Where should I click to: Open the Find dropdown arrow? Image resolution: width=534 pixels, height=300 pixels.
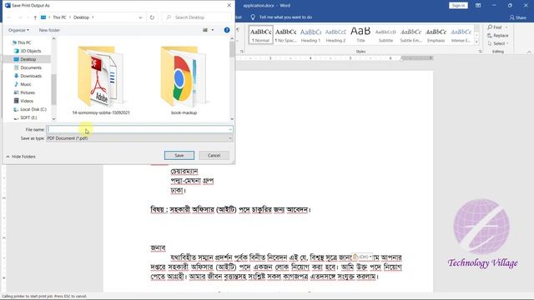[x=506, y=27]
